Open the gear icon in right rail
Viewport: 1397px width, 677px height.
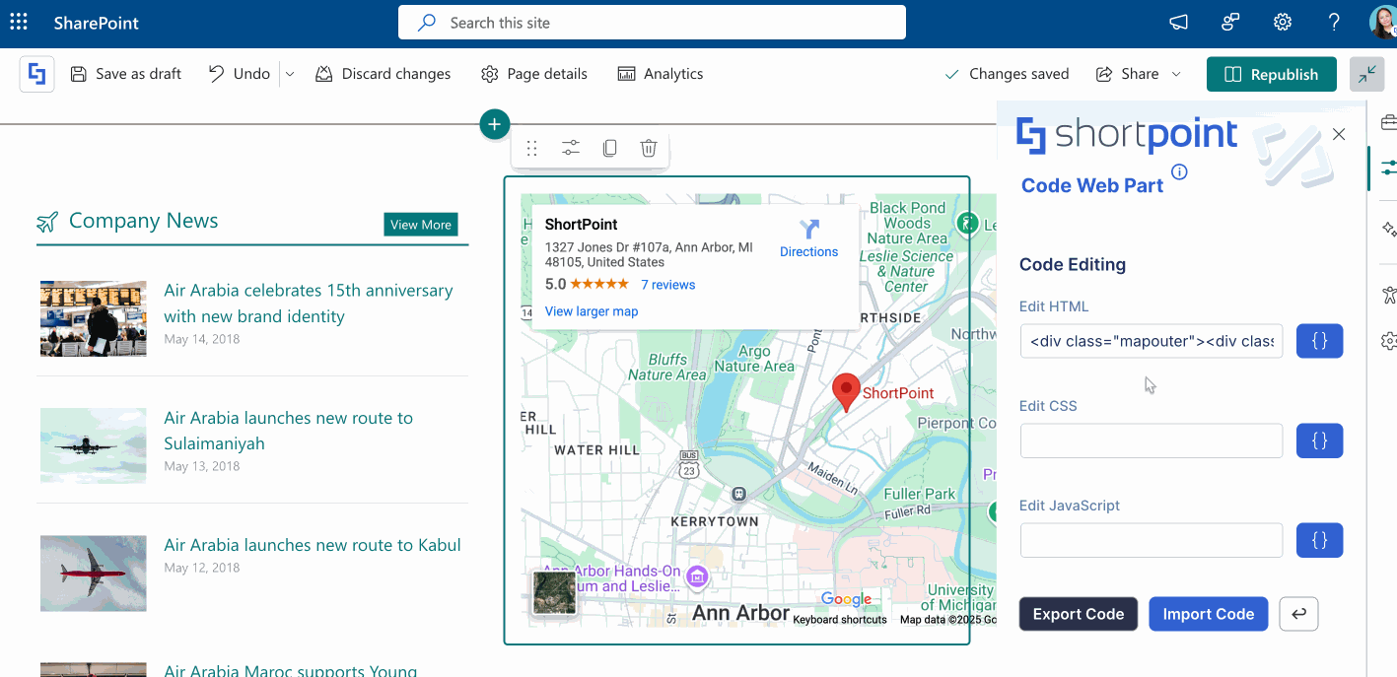pos(1388,341)
